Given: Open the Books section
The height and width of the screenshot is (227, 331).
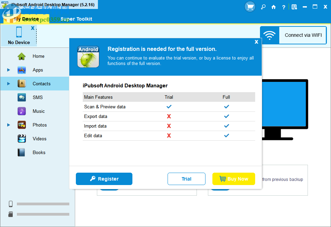Looking at the screenshot, I should [39, 152].
